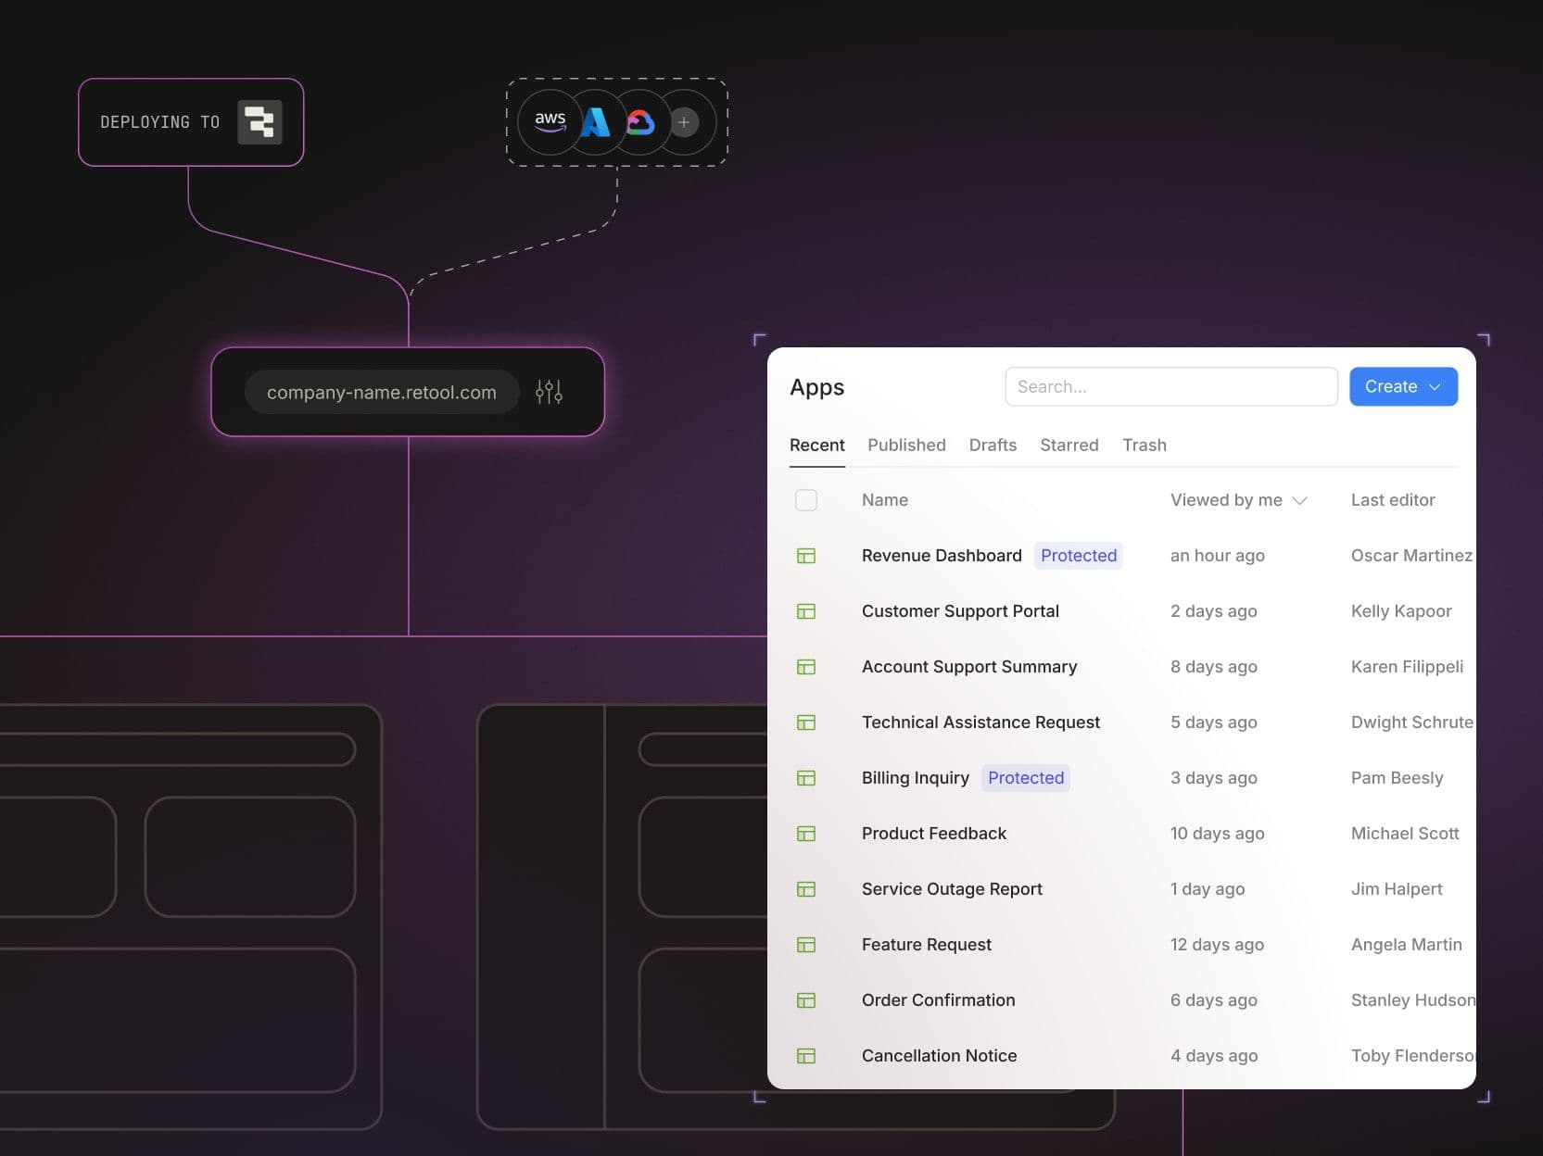Click the '6 days ago' timestamp
Screen dimensions: 1543x1156
click(x=1214, y=1000)
